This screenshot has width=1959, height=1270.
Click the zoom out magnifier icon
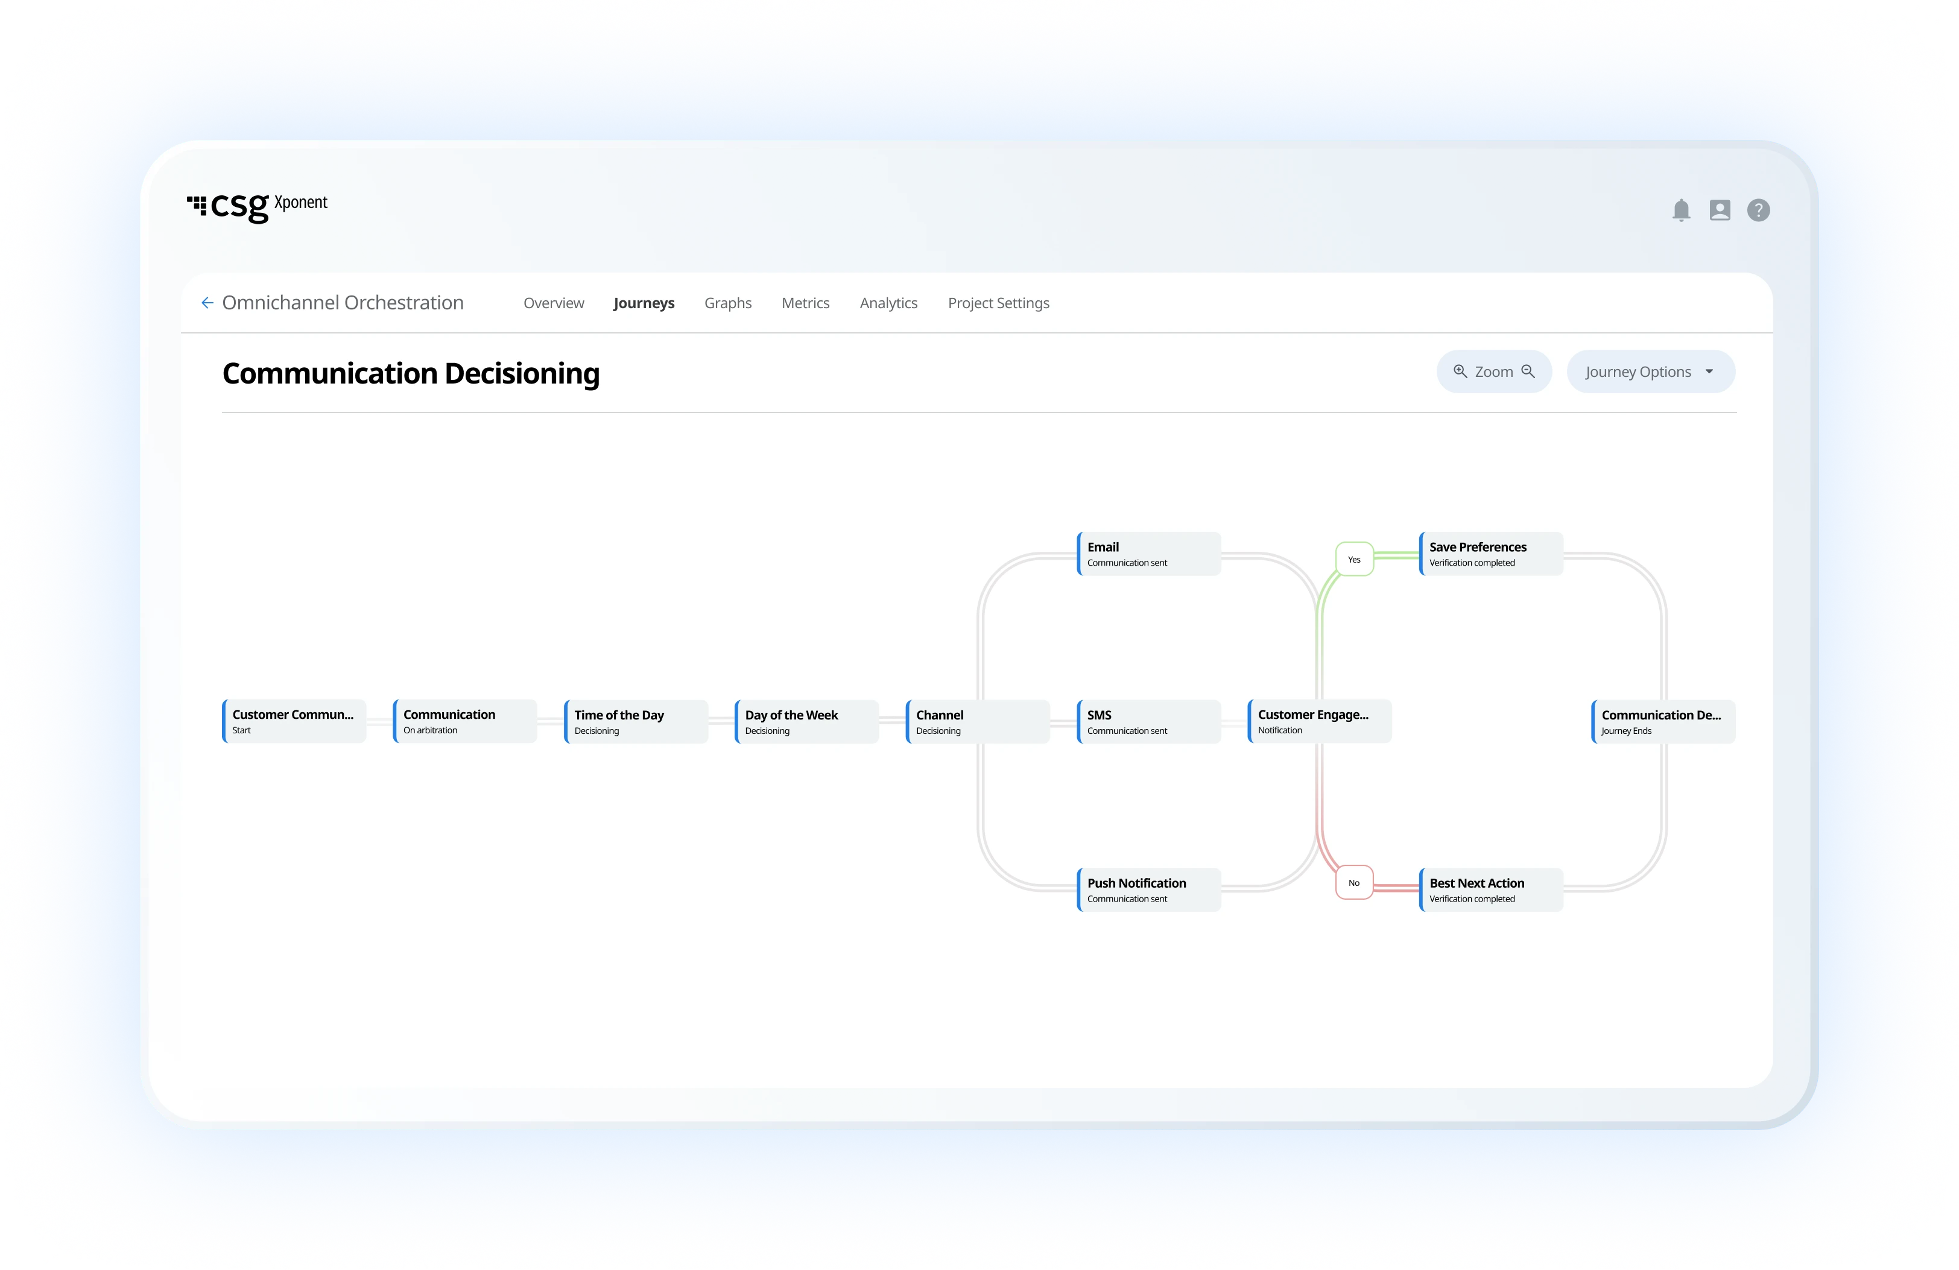pyautogui.click(x=1528, y=371)
